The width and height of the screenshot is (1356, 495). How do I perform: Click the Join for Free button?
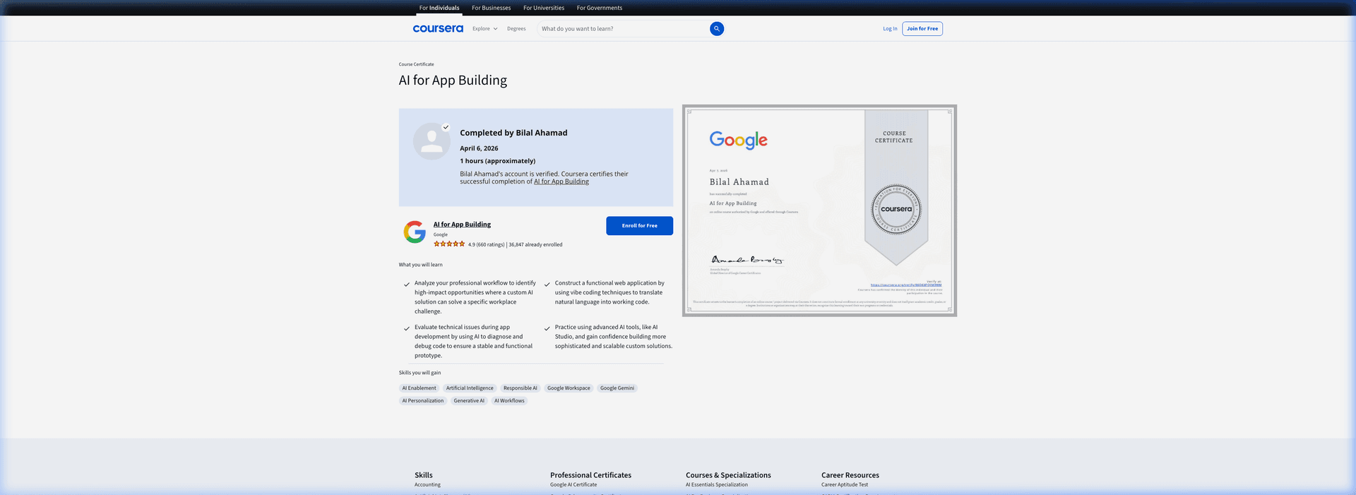pos(922,29)
